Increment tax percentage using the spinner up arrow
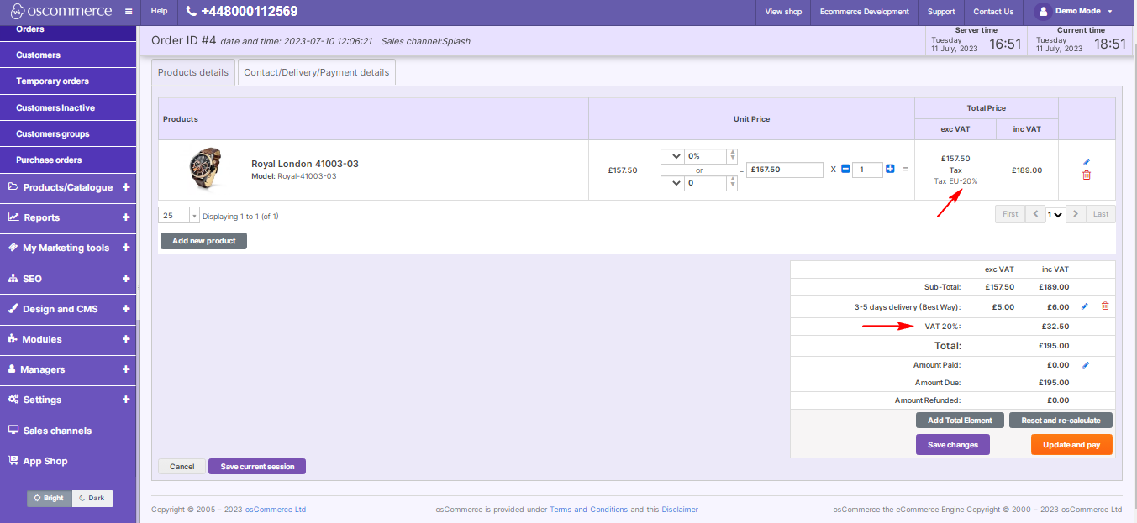Viewport: 1137px width, 523px height. pos(731,152)
